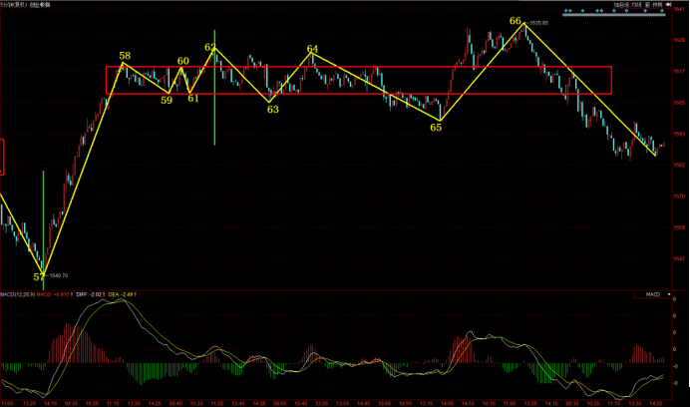This screenshot has height=407, width=690.
Task: Select the wave low labeled 63
Action: 272,109
